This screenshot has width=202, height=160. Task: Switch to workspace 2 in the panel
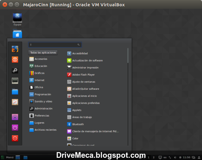click(154, 157)
